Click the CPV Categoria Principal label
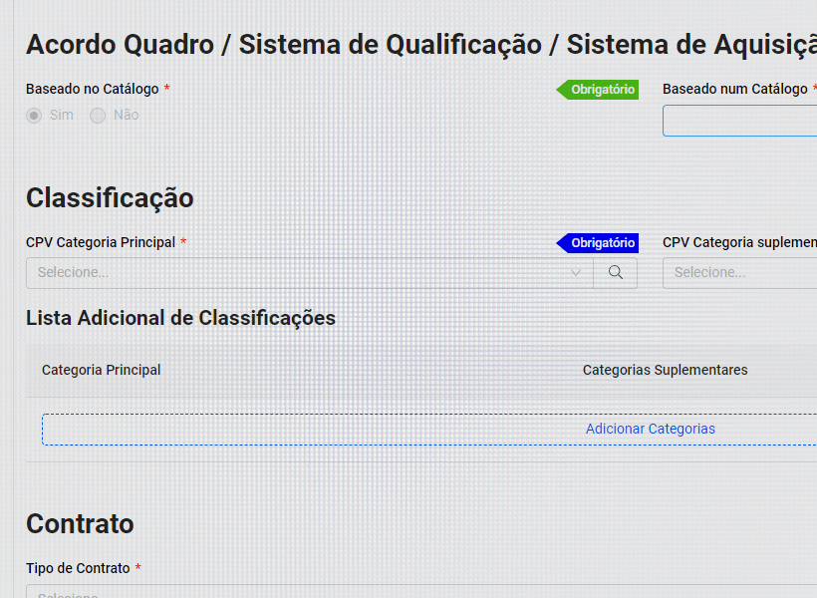The width and height of the screenshot is (817, 598). coord(100,242)
